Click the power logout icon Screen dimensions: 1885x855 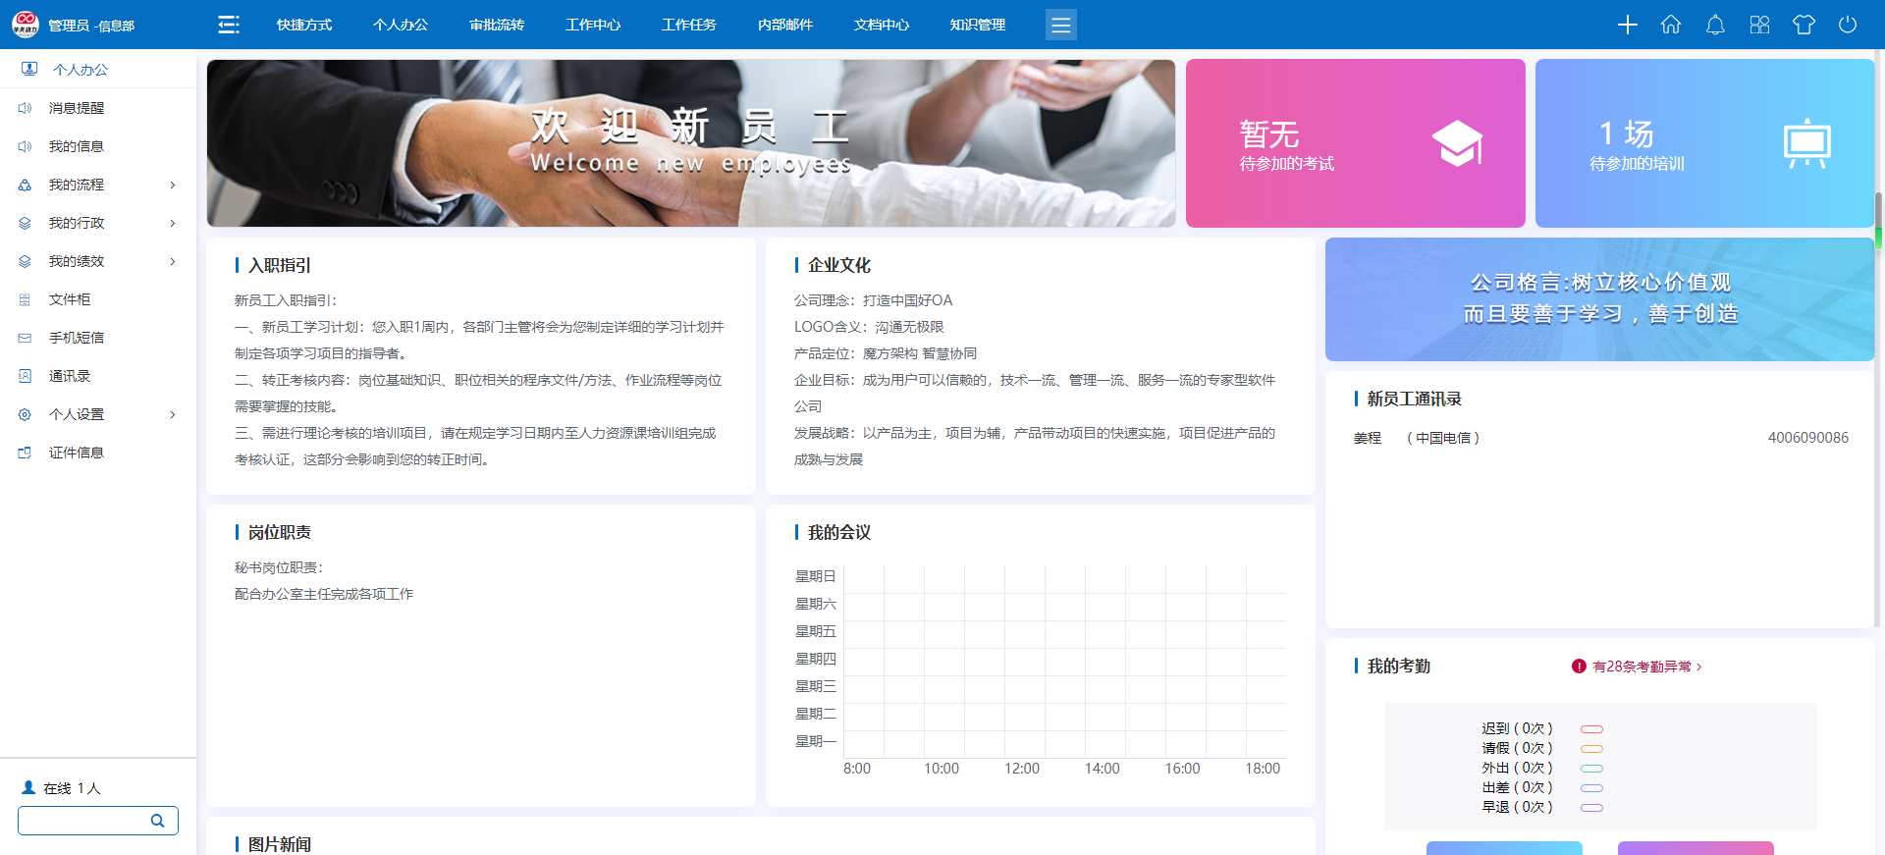click(1848, 25)
